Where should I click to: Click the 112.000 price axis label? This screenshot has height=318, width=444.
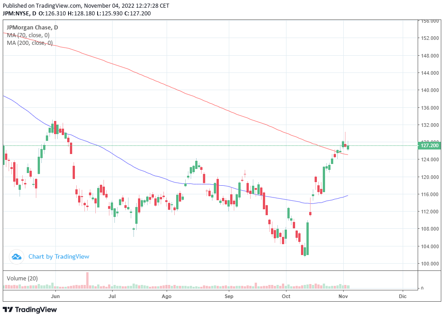(x=429, y=212)
